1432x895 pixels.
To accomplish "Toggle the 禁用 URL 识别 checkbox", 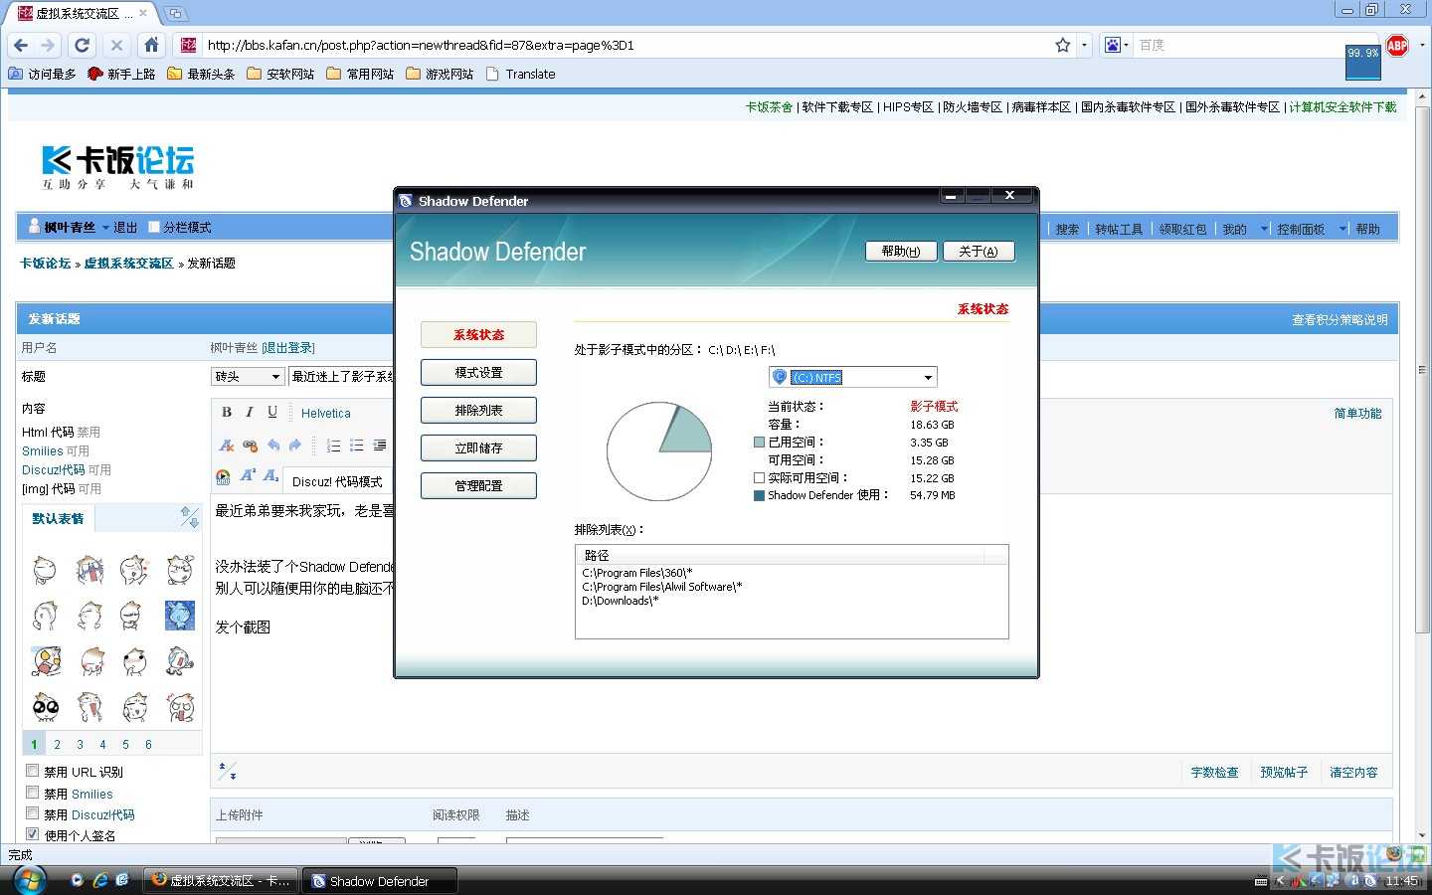I will click(33, 771).
